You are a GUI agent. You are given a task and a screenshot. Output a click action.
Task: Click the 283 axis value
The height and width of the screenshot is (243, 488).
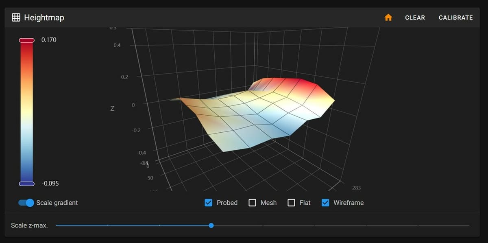[356, 188]
